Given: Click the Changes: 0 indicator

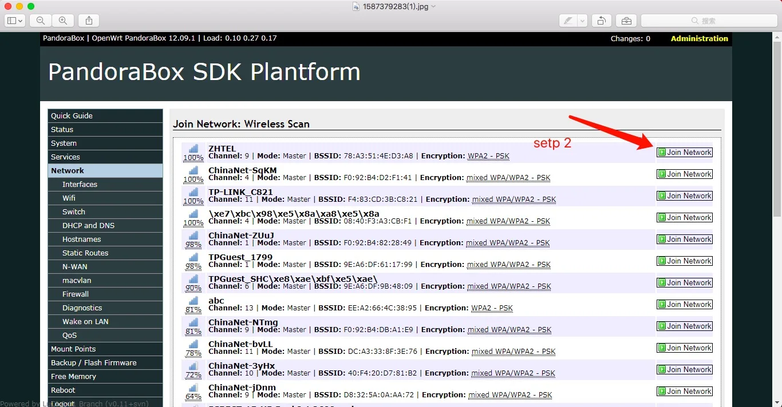Looking at the screenshot, I should tap(630, 38).
